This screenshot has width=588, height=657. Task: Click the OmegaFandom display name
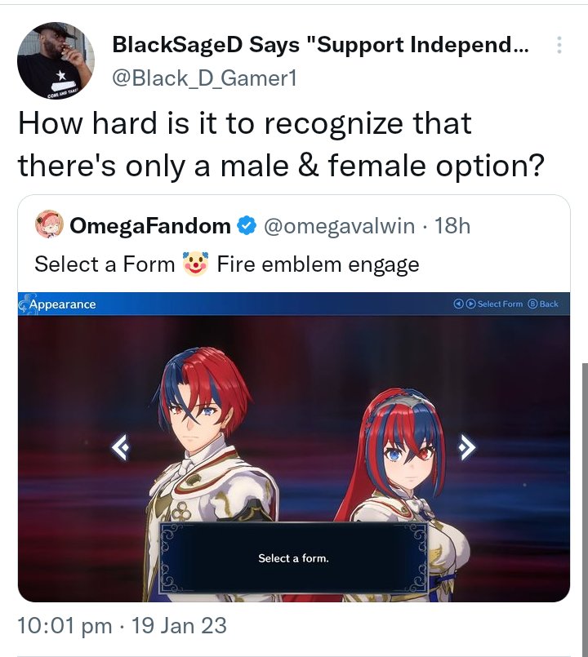pos(150,226)
